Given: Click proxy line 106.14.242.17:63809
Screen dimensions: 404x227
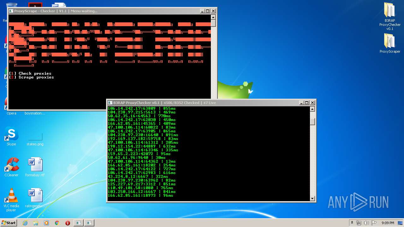Looking at the screenshot, I should [x=142, y=108].
